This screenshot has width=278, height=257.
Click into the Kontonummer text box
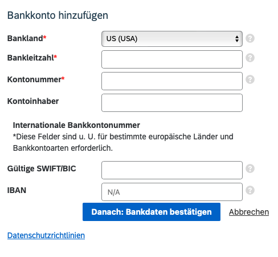tap(172, 81)
